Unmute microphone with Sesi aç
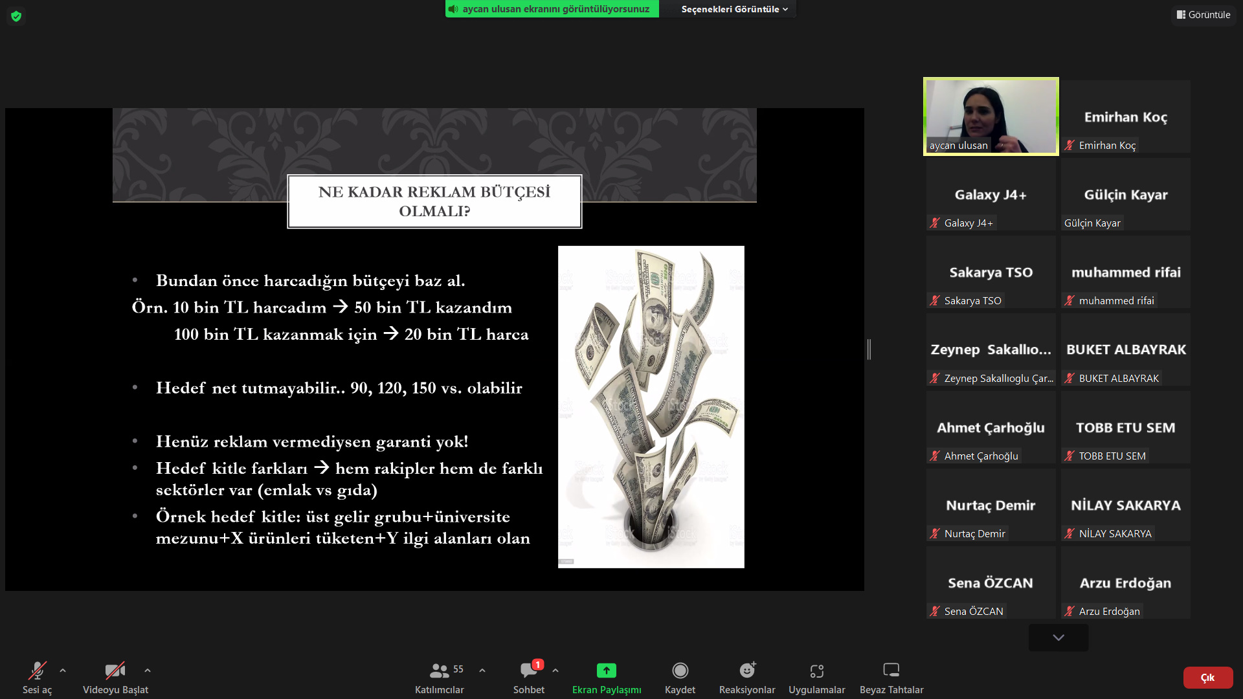The width and height of the screenshot is (1243, 699). pyautogui.click(x=37, y=677)
